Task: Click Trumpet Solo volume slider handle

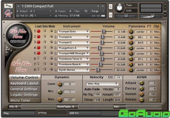Action: tap(103, 31)
